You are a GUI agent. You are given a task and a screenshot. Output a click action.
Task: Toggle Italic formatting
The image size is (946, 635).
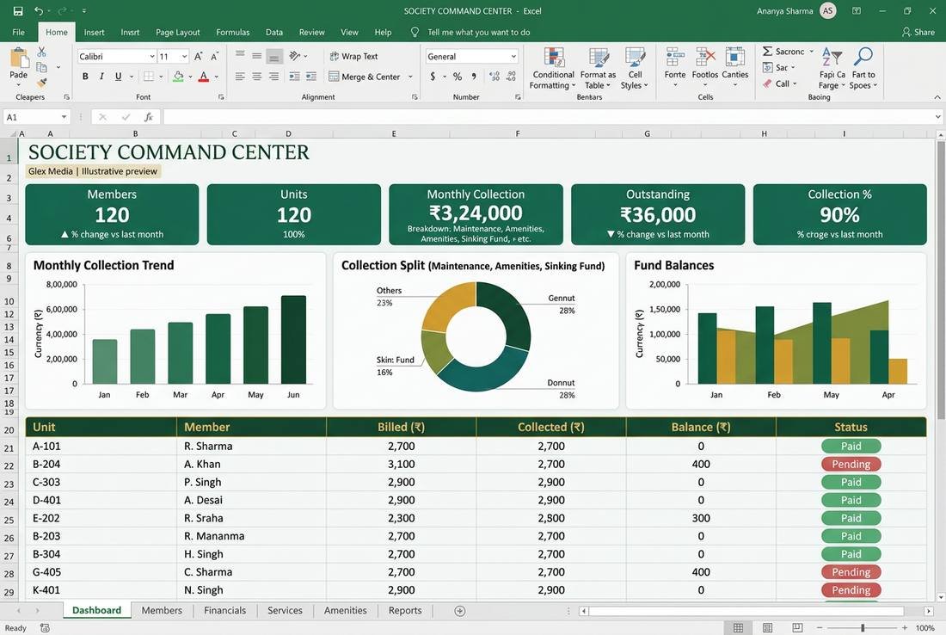tap(101, 76)
